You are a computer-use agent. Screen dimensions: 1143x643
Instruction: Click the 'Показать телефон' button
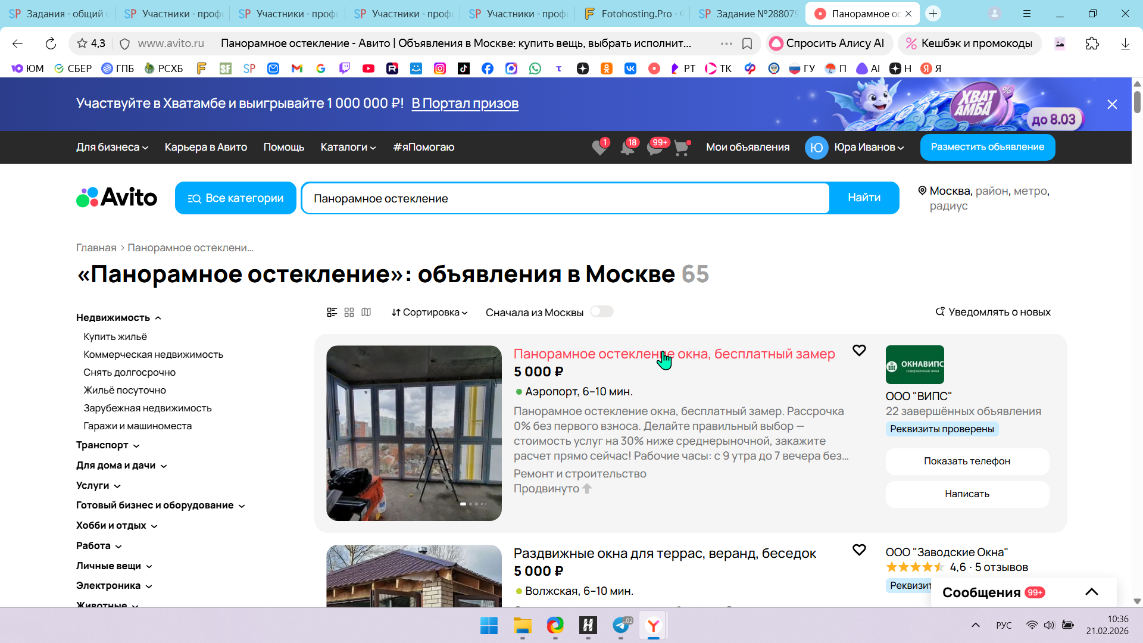pos(967,461)
